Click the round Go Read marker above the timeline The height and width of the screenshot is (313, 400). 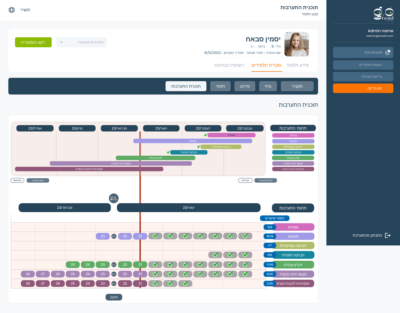[114, 198]
